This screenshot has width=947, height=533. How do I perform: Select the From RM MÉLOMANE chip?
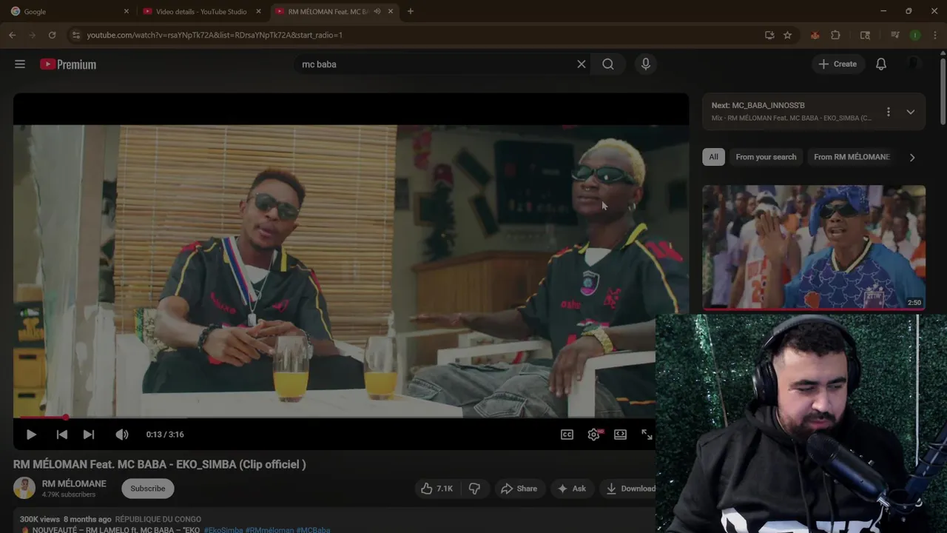(852, 157)
